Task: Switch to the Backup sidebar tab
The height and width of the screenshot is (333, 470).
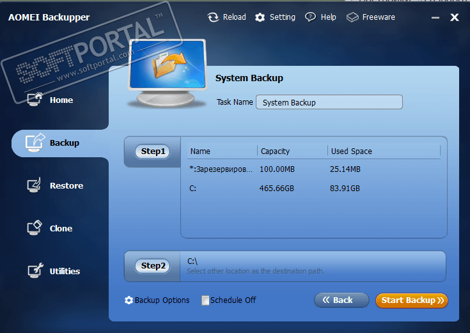Action: click(x=60, y=143)
